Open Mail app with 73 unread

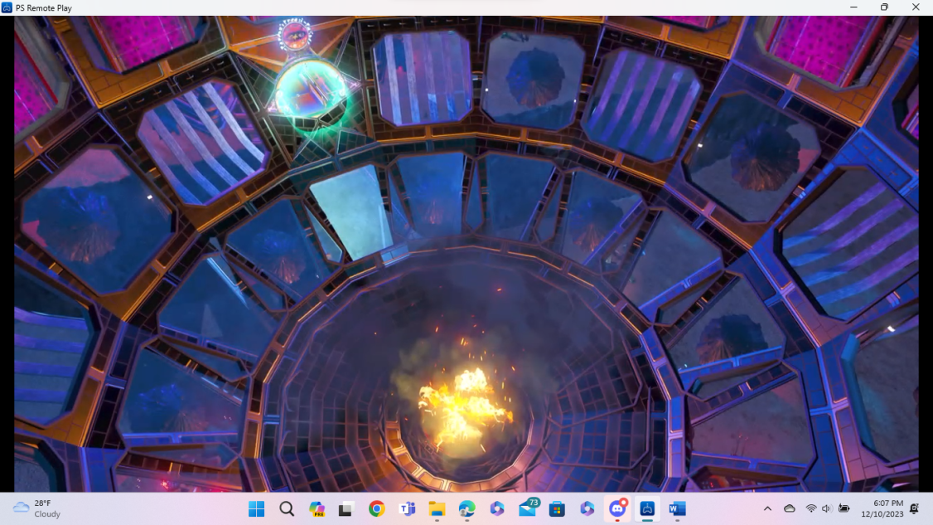pyautogui.click(x=528, y=508)
